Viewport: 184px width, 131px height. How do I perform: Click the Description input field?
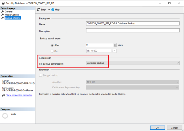(133, 31)
